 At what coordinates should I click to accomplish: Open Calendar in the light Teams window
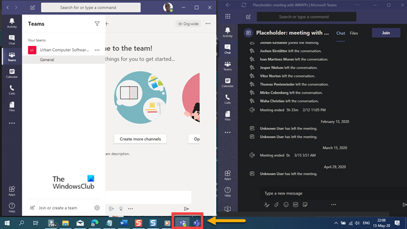point(12,73)
